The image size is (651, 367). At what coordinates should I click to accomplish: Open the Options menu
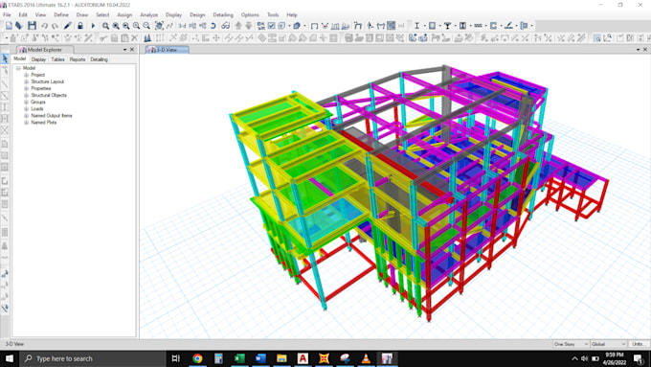pyautogui.click(x=250, y=15)
